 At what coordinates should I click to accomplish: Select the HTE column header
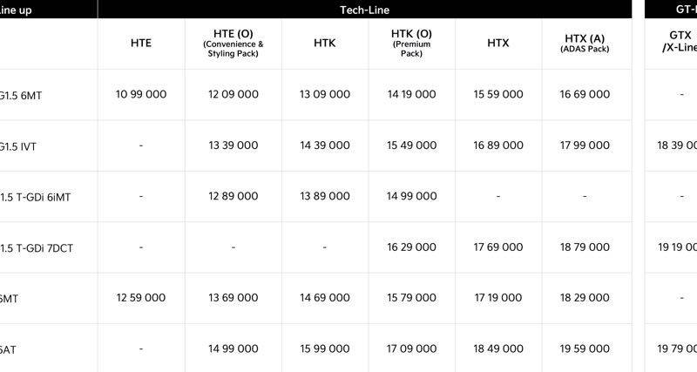point(140,43)
